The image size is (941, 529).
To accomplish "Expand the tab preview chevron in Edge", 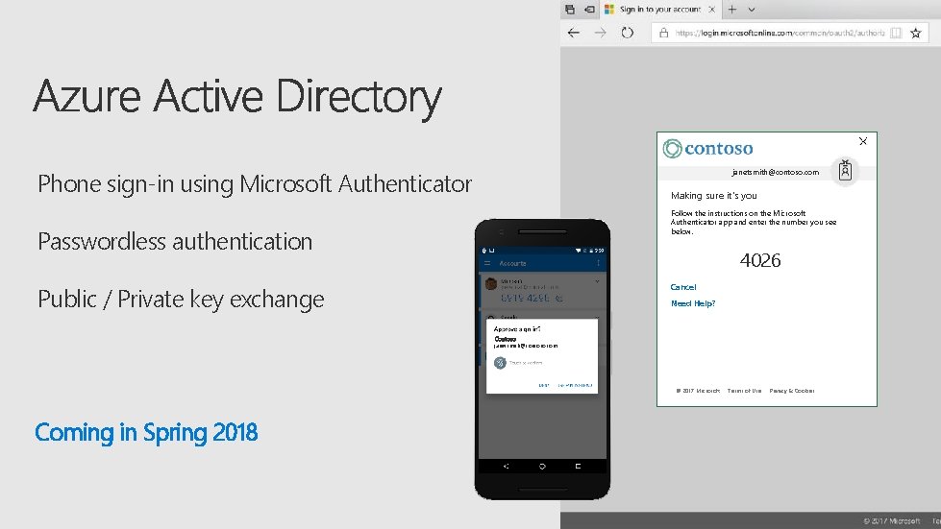I will click(x=752, y=10).
